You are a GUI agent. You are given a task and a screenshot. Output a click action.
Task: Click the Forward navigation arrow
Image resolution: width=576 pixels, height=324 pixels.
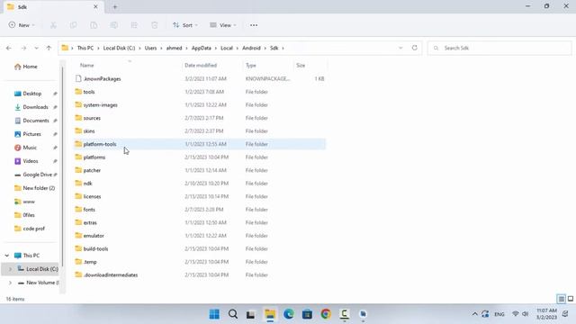coord(23,48)
